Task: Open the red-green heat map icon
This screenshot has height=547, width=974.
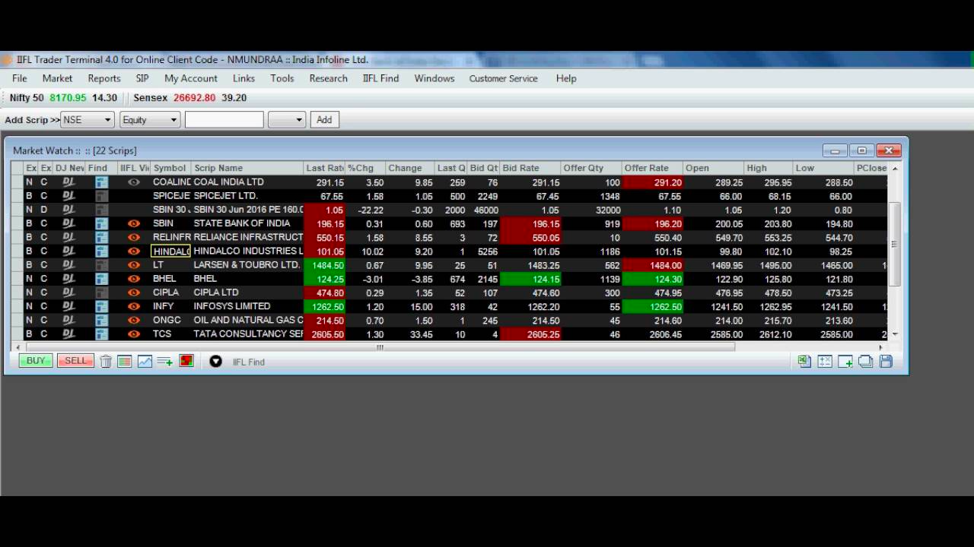Action: [186, 362]
